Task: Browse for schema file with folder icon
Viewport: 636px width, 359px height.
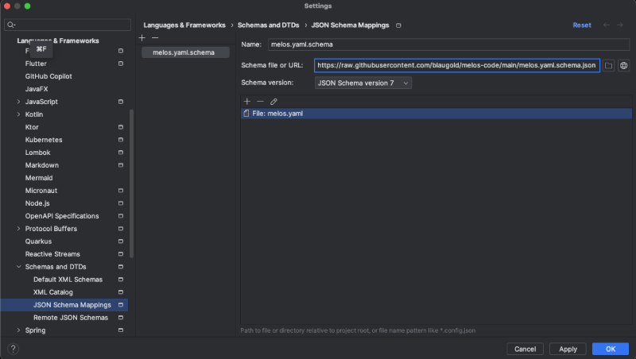Action: pyautogui.click(x=608, y=65)
